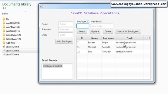Select the run1672023595 folder name
Viewport: 168px width, 94px height.
[13, 35]
